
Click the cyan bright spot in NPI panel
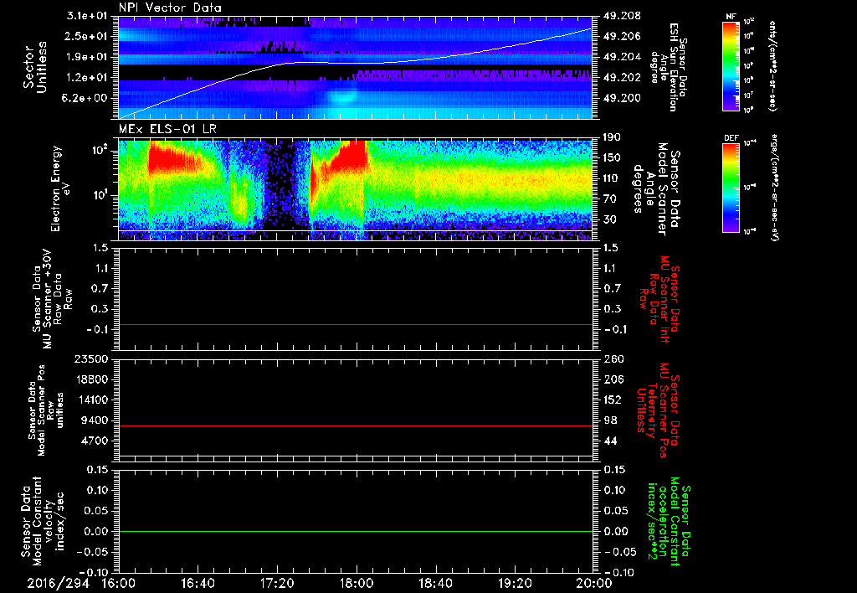(x=343, y=97)
